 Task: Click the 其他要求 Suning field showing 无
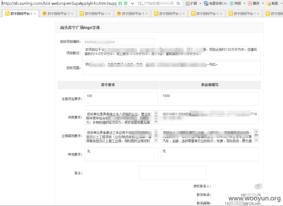[121, 154]
